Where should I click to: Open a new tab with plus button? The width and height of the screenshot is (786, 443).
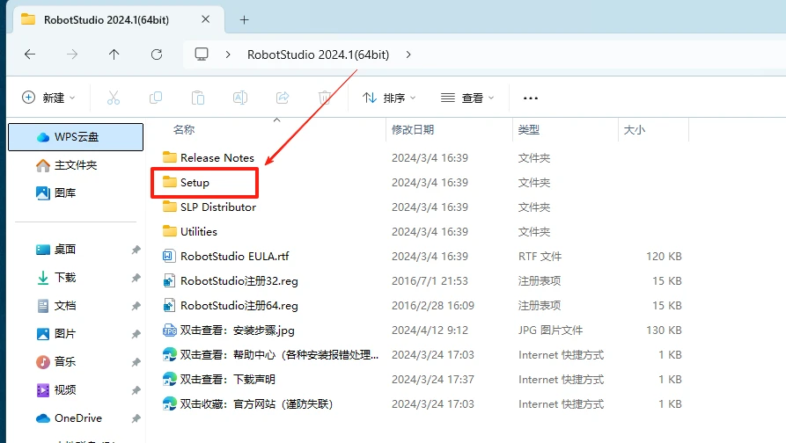pos(244,20)
